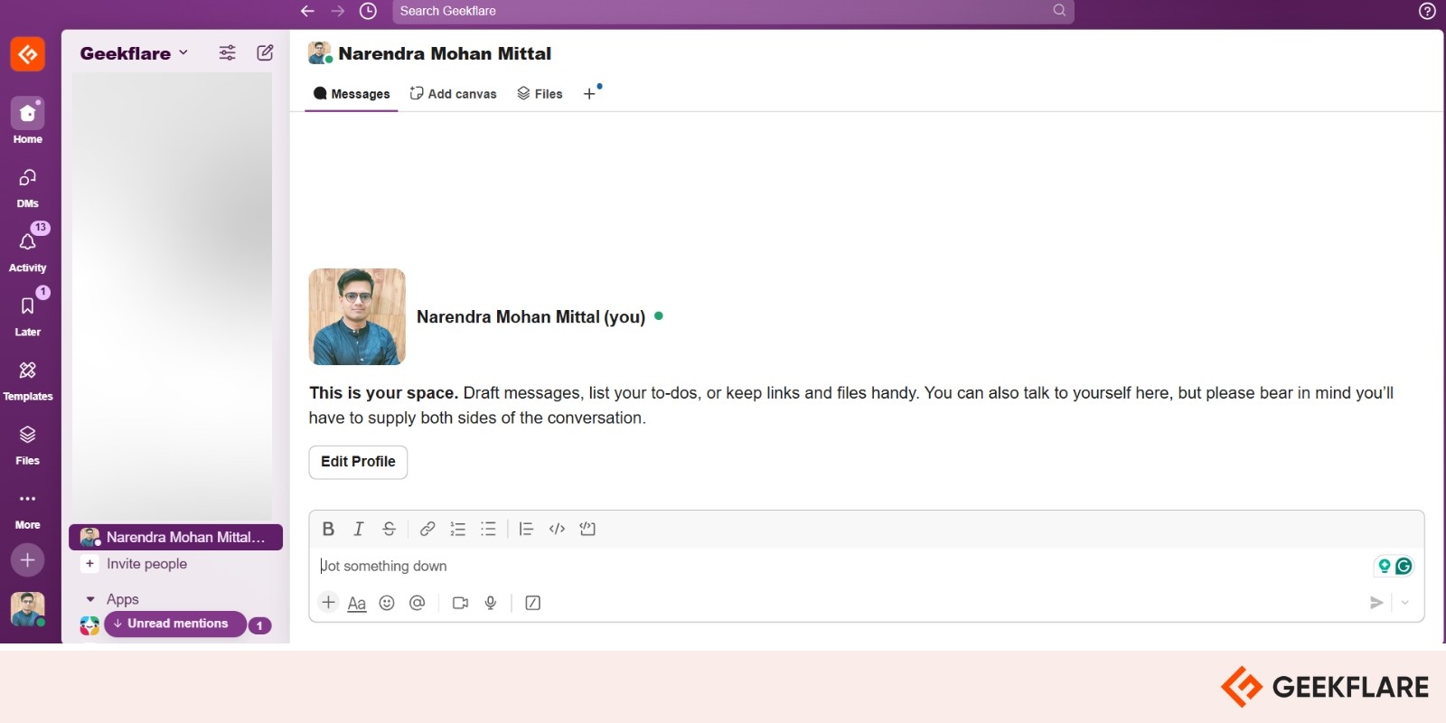This screenshot has width=1446, height=723.
Task: Go forward in Slack history
Action: (338, 11)
